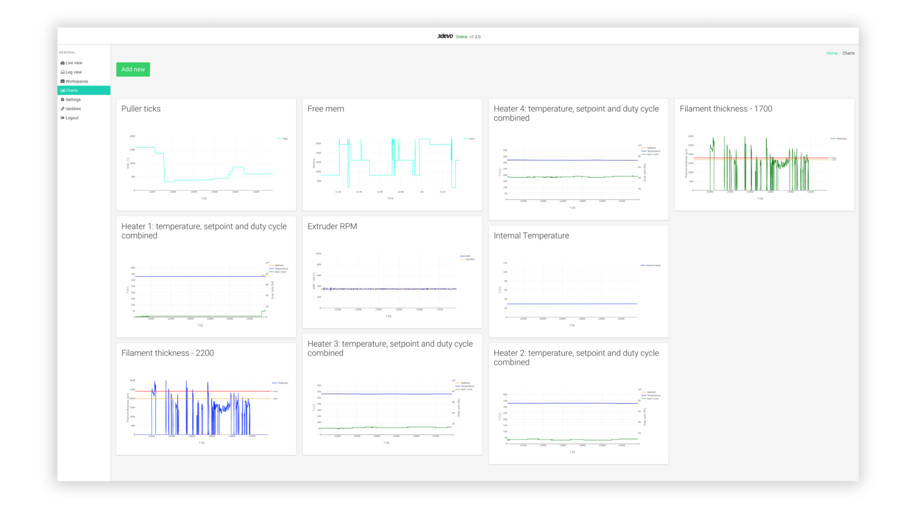The width and height of the screenshot is (904, 508).
Task: Click the Heater 1 combined chart title
Action: [x=204, y=231]
